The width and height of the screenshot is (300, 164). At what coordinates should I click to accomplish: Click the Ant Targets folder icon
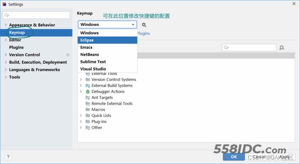pyautogui.click(x=88, y=98)
